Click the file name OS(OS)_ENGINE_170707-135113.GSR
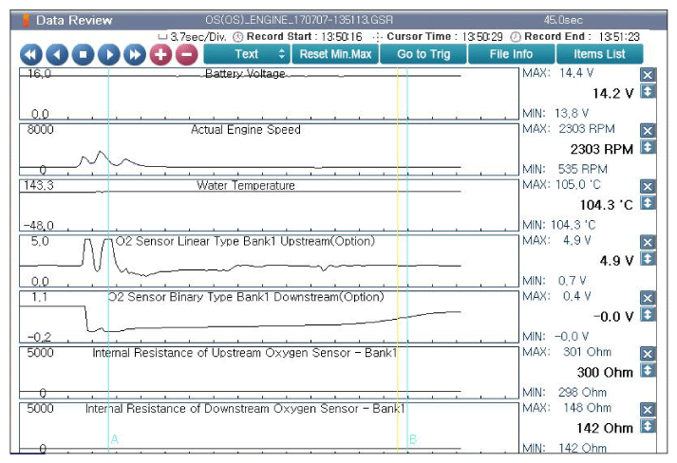The width and height of the screenshot is (677, 463). [299, 20]
